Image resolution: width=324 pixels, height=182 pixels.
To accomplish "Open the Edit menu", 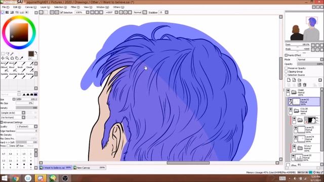I will pyautogui.click(x=17, y=7).
